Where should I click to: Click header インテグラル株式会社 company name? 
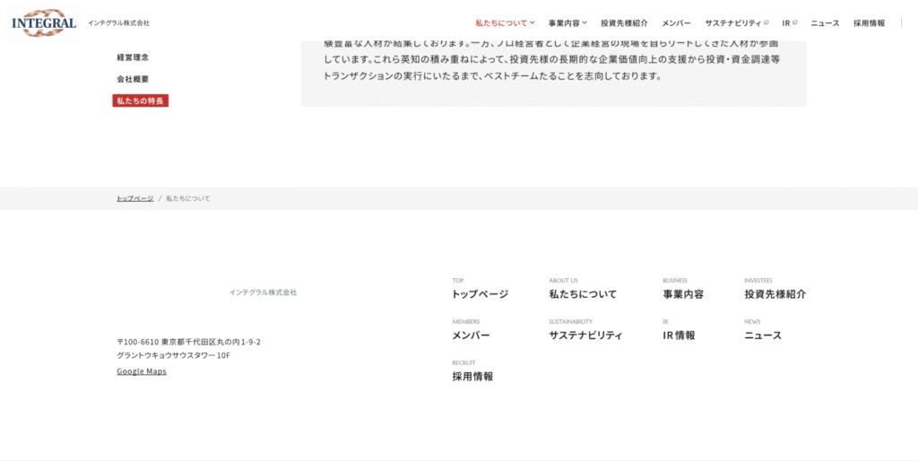[118, 23]
